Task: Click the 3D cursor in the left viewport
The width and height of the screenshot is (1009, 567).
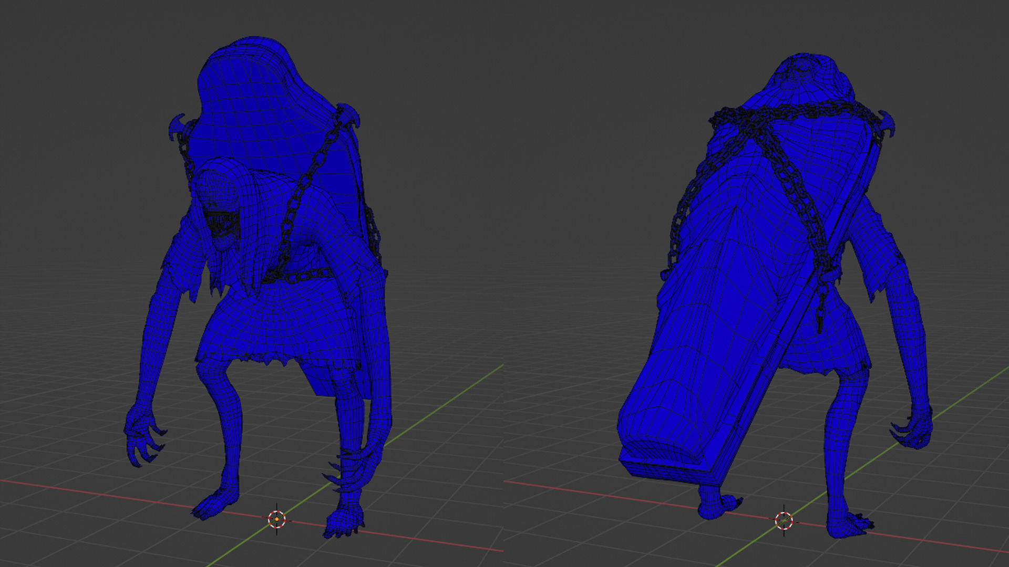Action: tap(277, 519)
